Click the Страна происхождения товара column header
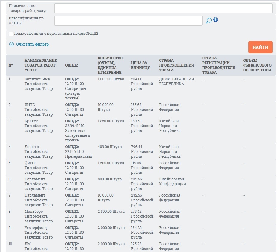 tap(176, 65)
